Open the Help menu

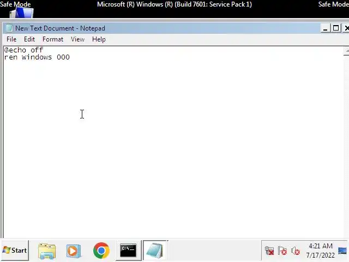(99, 39)
